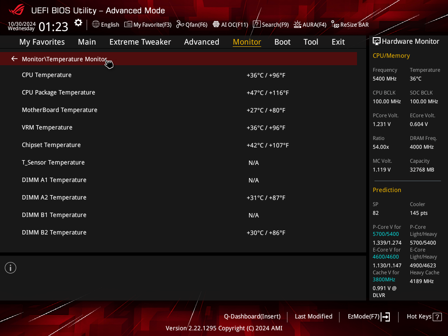Screen dimensions: 448x336
Task: Click the 32768 MB capacity value
Action: coord(422,170)
